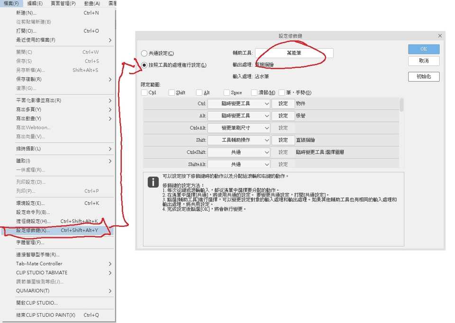Expand the Ctrl+Alt 變更筆刷尺寸 dropdown
Image resolution: width=455 pixels, height=323 pixels.
(x=239, y=128)
